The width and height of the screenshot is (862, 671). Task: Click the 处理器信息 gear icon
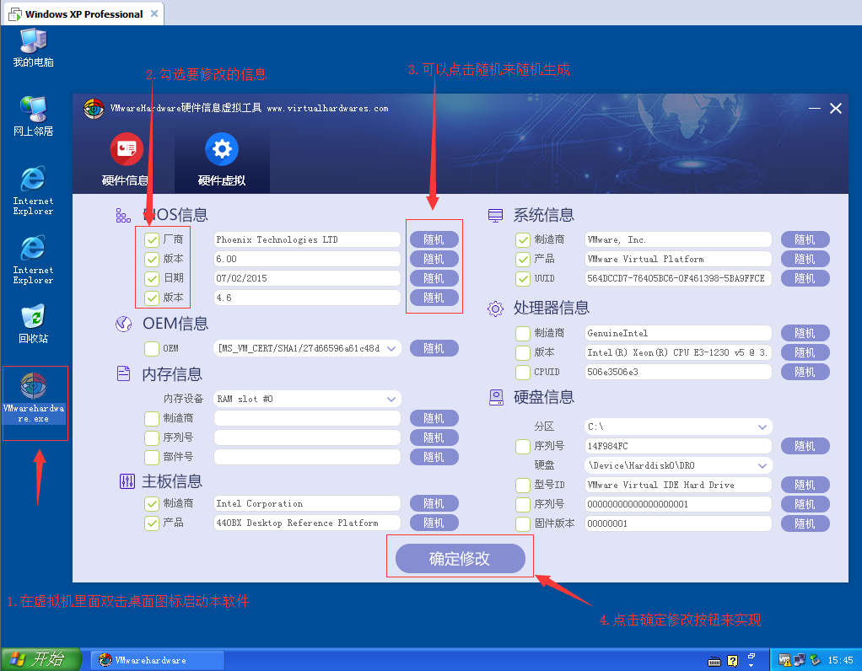click(x=495, y=309)
